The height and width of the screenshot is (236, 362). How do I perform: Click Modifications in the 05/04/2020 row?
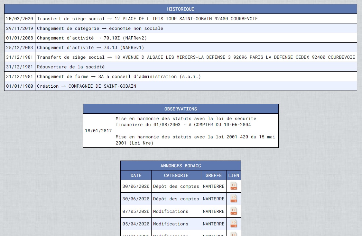171,224
